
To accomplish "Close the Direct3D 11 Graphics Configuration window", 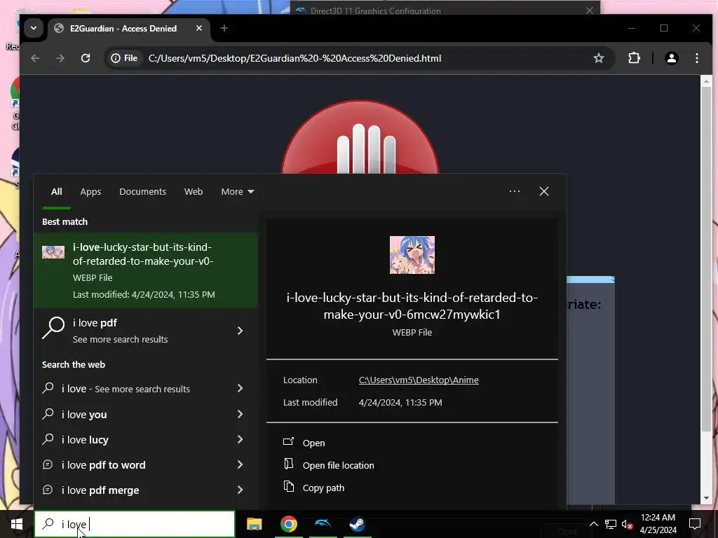I will 590,10.
